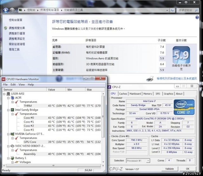Click the OK button in CPU-Z
This screenshot has width=203, height=176.
point(187,169)
